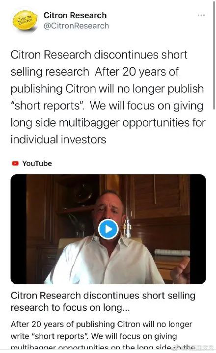Image resolution: width=216 pixels, height=353 pixels.
Task: Visit the @CitronResearch handle
Action: [76, 26]
